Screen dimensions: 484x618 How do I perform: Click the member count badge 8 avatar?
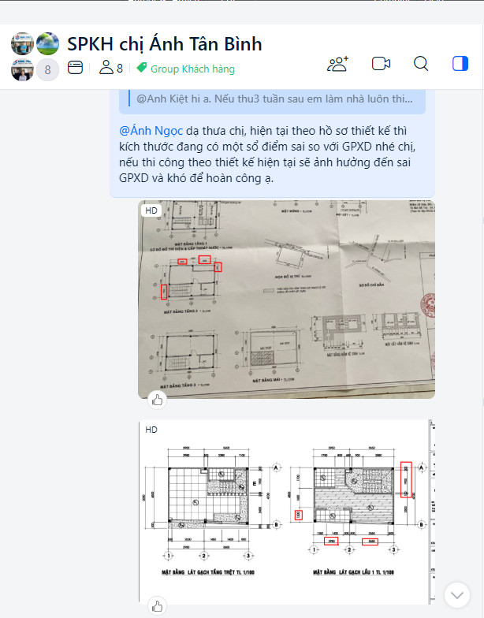coord(47,69)
